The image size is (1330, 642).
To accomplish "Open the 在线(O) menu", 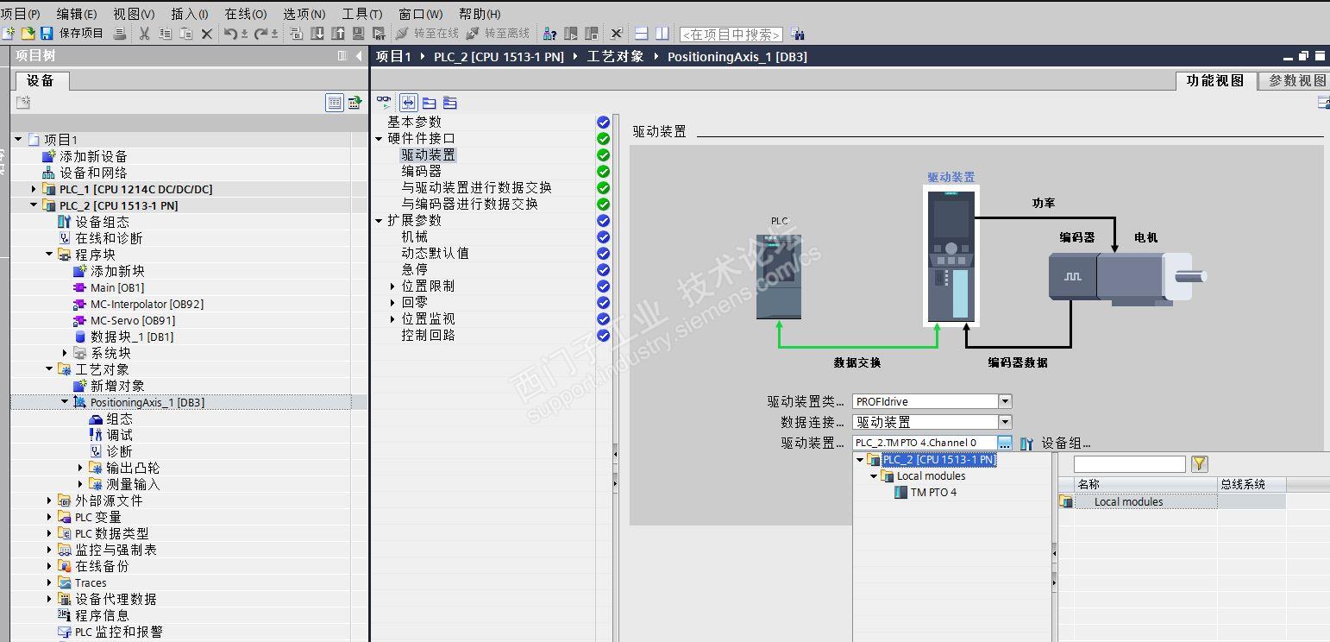I will (x=246, y=14).
